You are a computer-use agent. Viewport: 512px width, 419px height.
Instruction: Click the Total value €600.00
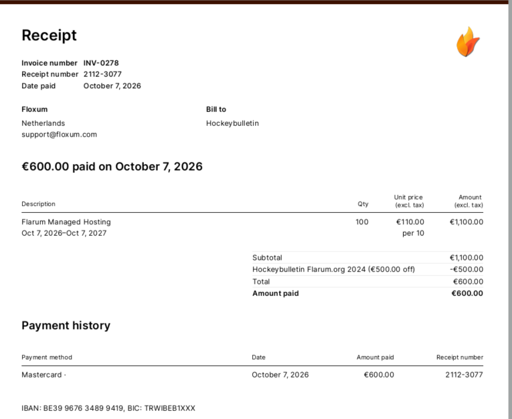tap(468, 282)
